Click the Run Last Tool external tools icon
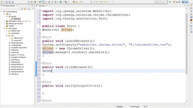 tap(66, 2)
